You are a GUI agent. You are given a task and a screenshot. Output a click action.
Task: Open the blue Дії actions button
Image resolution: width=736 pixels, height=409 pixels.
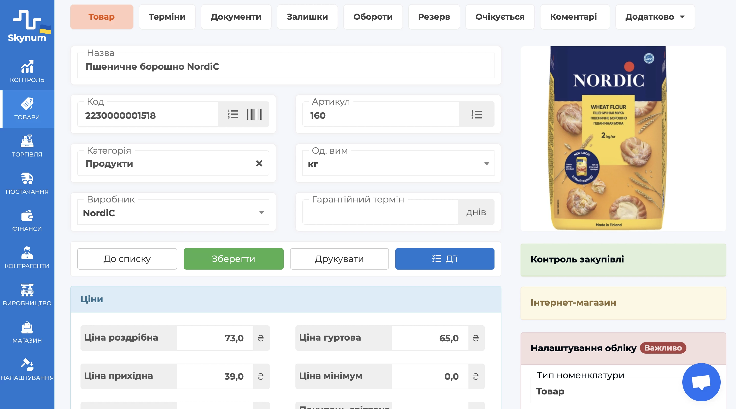(x=445, y=259)
